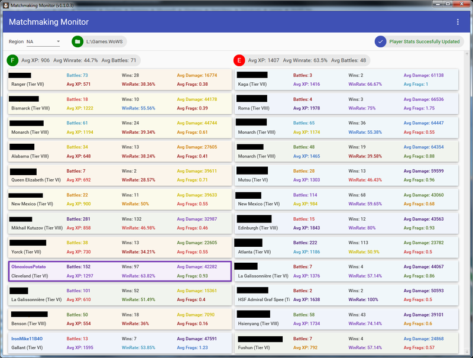473x358 pixels.
Task: Click the friendly team Avg XP 906 summary
Action: click(35, 60)
